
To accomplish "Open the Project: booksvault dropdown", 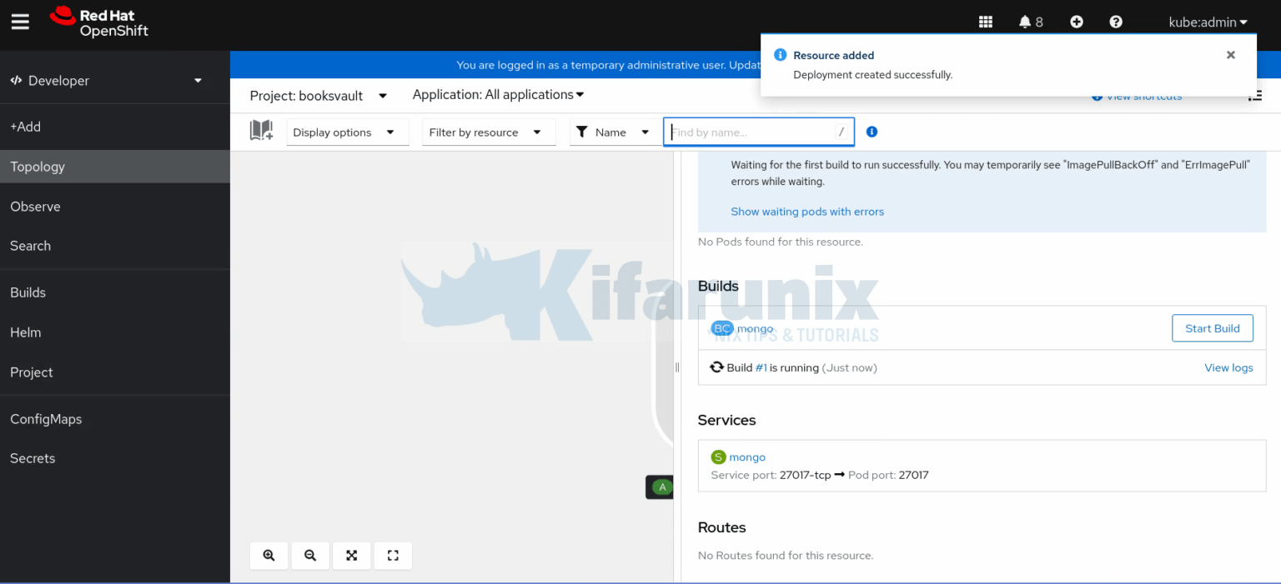I will 319,96.
